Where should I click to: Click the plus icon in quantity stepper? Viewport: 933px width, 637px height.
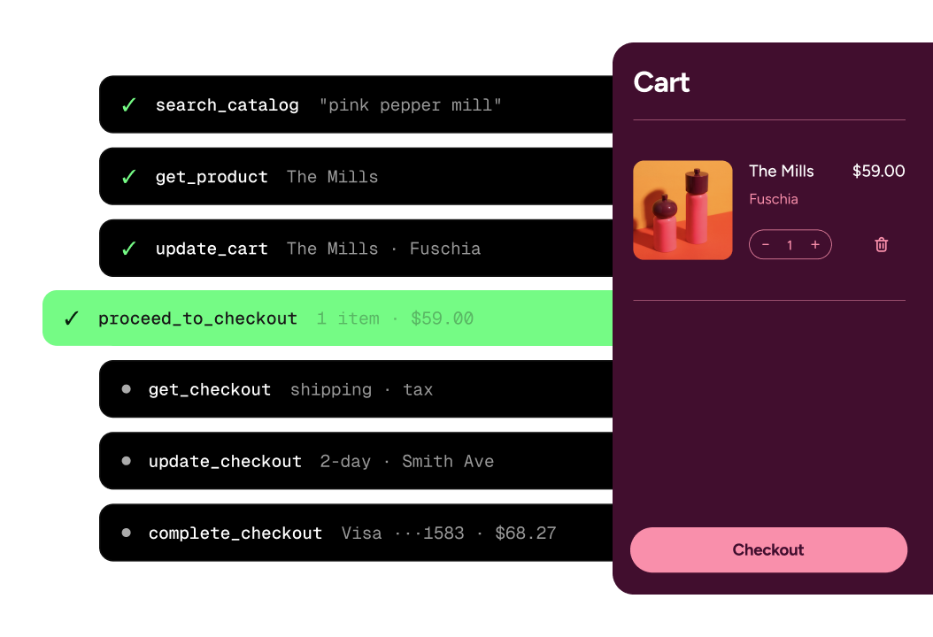click(815, 244)
